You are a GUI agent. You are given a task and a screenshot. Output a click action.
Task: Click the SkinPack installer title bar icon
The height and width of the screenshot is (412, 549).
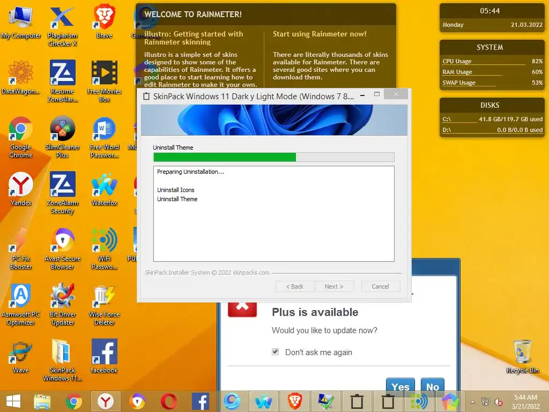pos(147,96)
